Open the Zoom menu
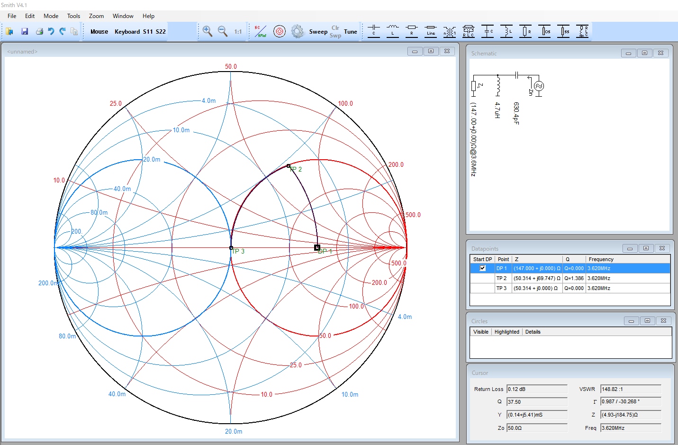678x445 pixels. pos(96,16)
